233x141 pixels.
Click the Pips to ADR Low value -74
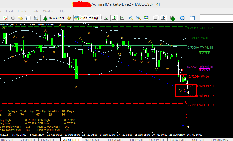click(x=67, y=130)
